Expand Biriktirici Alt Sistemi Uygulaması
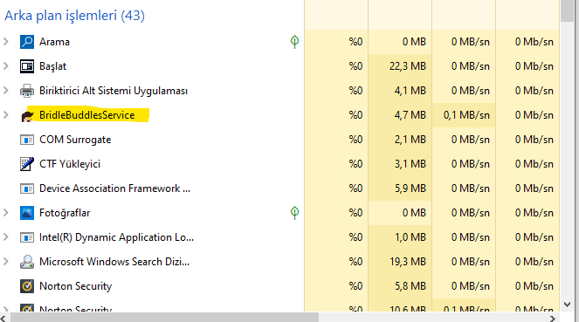This screenshot has width=579, height=322. point(6,91)
